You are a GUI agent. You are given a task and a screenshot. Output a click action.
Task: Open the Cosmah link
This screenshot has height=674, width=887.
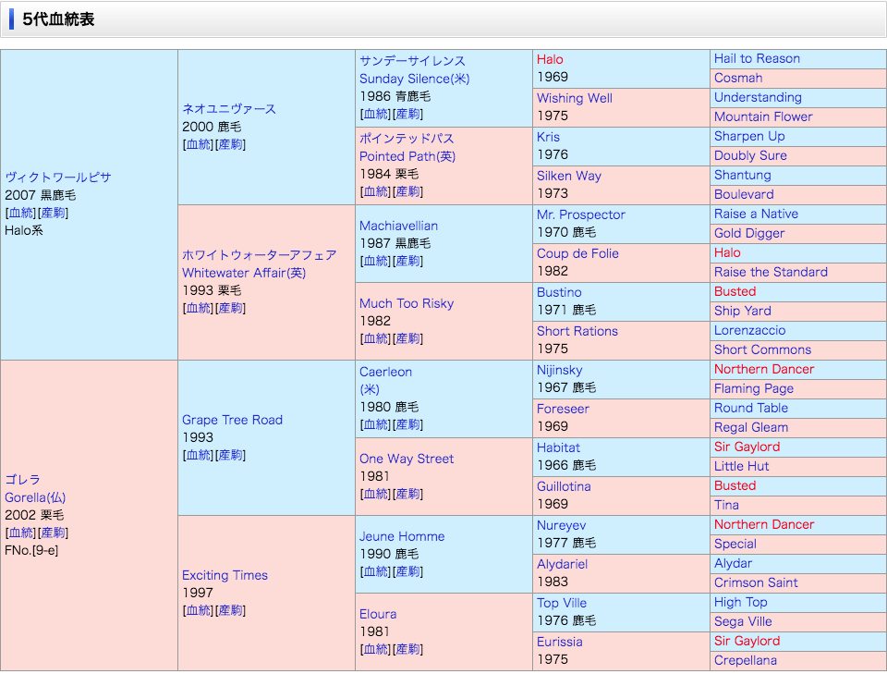[x=738, y=78]
